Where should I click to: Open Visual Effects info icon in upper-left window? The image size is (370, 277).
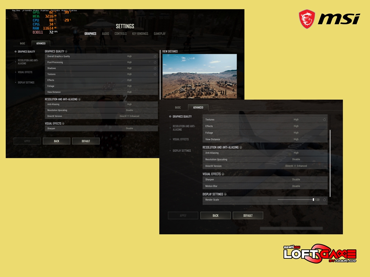click(x=63, y=123)
